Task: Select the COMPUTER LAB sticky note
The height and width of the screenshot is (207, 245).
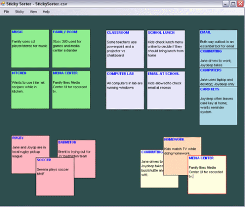Action: click(125, 90)
